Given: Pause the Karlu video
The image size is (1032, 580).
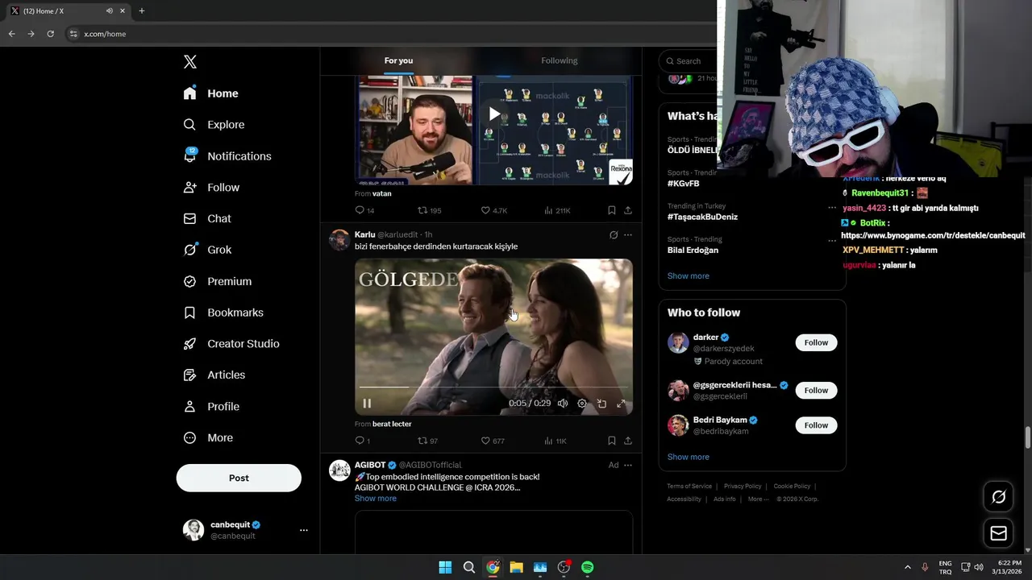Looking at the screenshot, I should point(367,404).
